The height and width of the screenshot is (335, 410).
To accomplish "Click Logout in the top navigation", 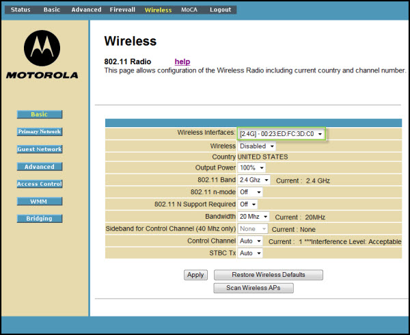I will tap(220, 10).
